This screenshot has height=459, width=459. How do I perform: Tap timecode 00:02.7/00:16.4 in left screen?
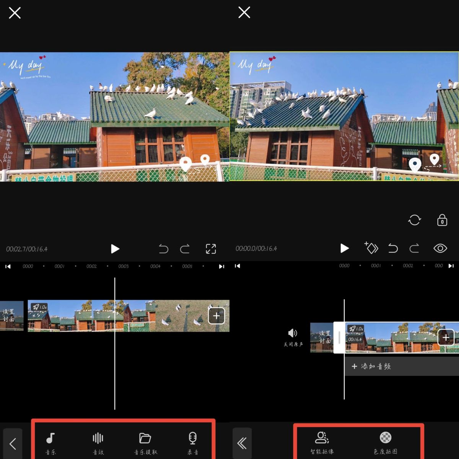(x=27, y=249)
